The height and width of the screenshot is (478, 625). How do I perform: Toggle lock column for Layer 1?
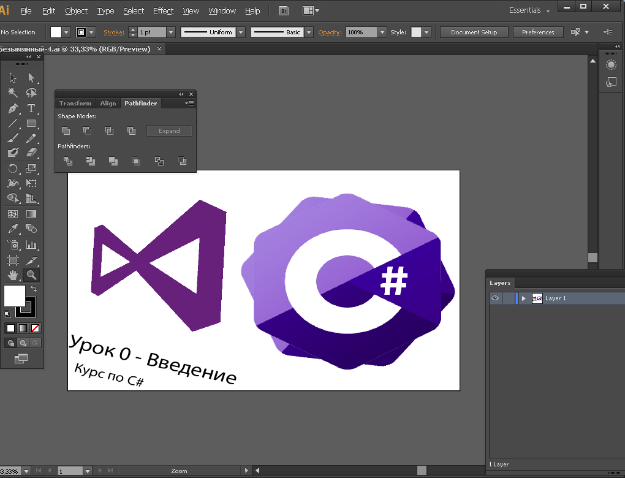pyautogui.click(x=508, y=298)
